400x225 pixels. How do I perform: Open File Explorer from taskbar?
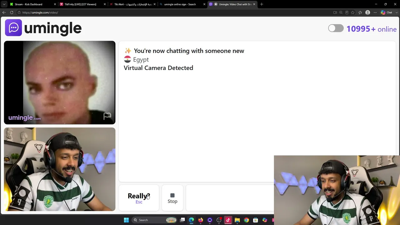(237, 220)
